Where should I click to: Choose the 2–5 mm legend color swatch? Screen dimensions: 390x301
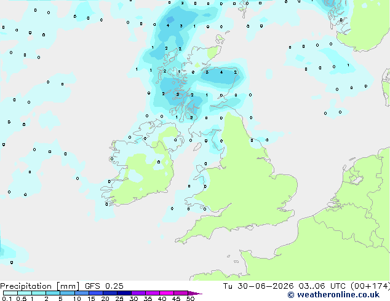pyautogui.click(x=53, y=293)
